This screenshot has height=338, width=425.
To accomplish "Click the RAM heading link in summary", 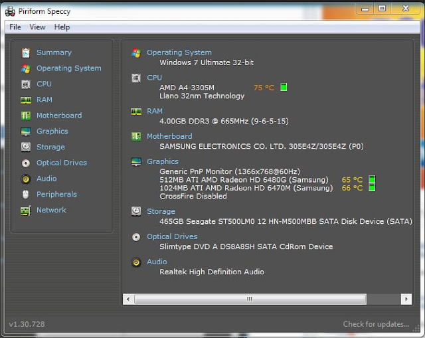I will (155, 111).
